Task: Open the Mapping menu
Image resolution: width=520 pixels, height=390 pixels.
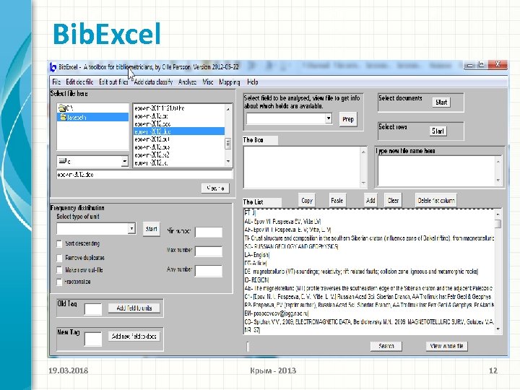Action: pyautogui.click(x=229, y=82)
